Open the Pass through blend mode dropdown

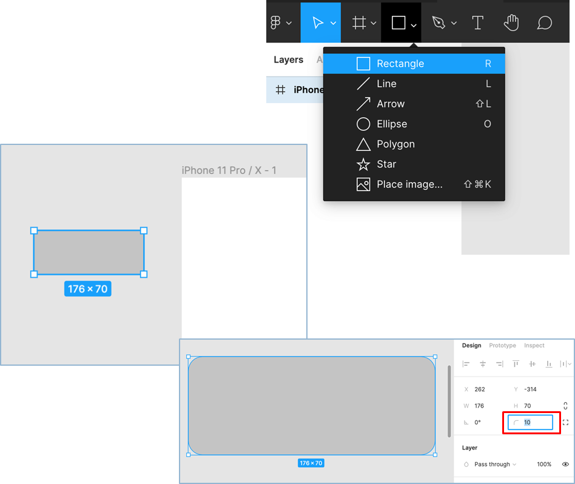pos(495,464)
